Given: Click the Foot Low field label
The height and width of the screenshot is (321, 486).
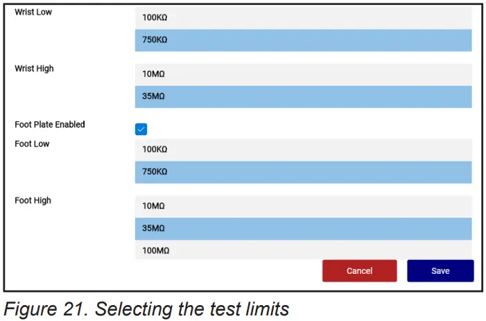Looking at the screenshot, I should (32, 144).
